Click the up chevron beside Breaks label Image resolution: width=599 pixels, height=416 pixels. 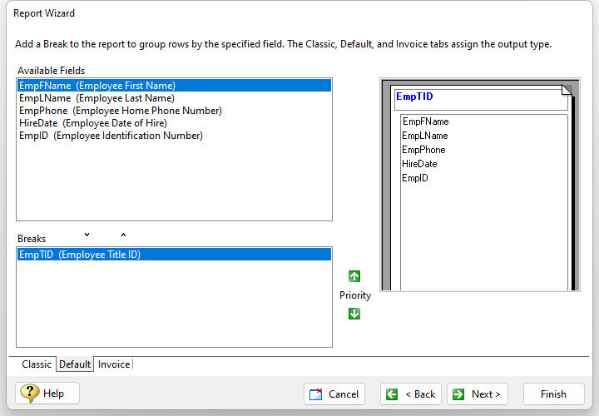pos(123,235)
